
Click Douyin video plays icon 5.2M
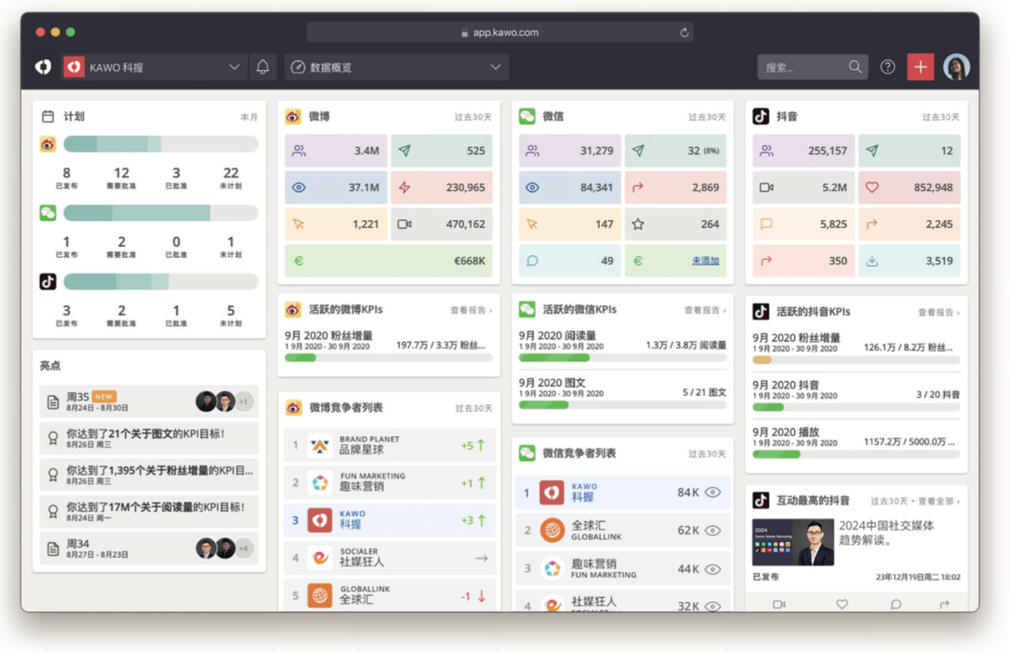[766, 188]
